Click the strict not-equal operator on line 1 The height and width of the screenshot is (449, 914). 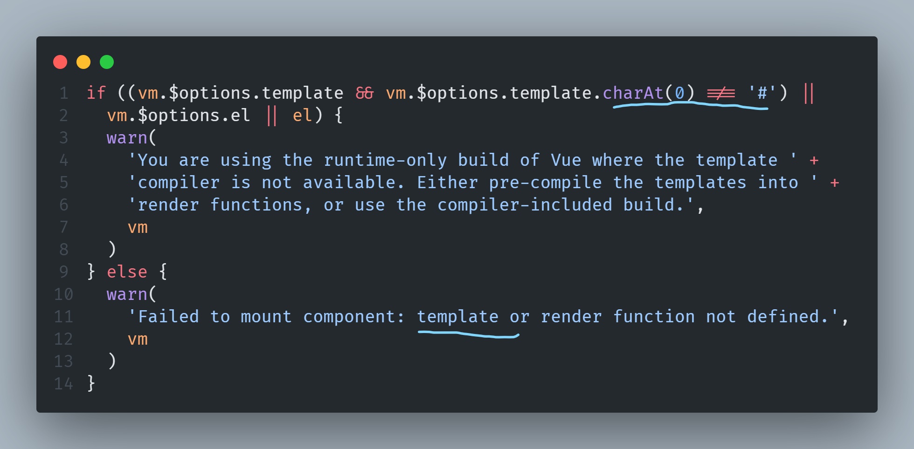pos(721,93)
